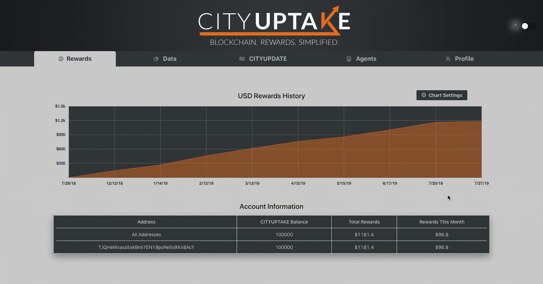Click the newspaper icon beside CITYUPDATE

click(242, 59)
